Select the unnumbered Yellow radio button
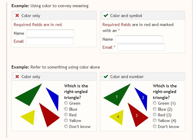The width and height of the screenshot is (193, 140). [x=66, y=121]
